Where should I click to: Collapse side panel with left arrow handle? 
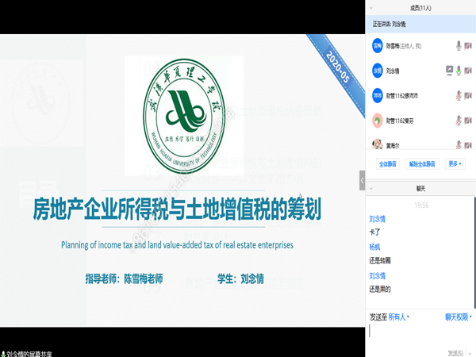coord(363,180)
